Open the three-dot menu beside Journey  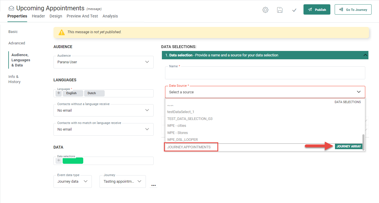(154, 185)
